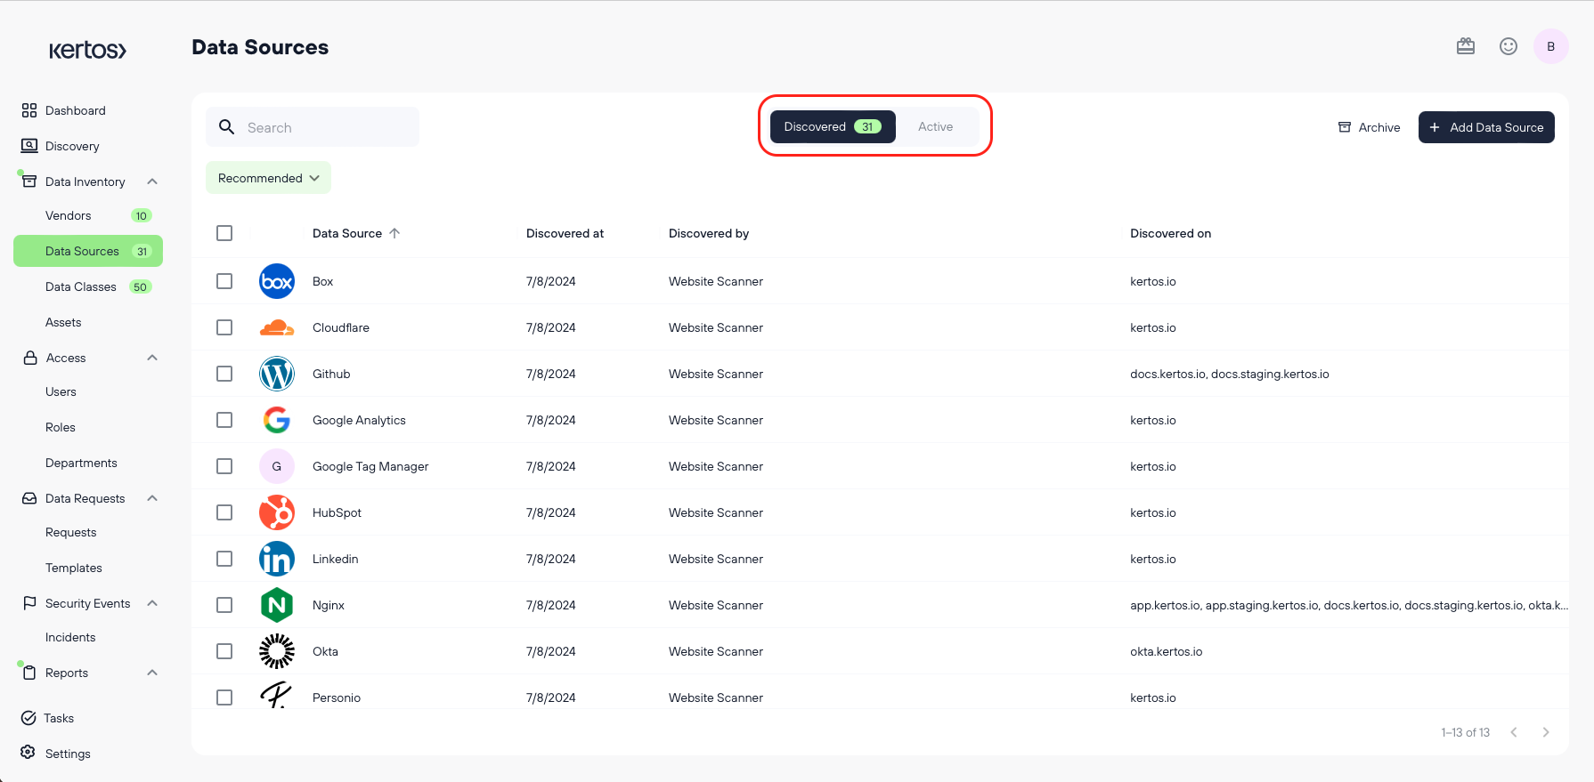The width and height of the screenshot is (1594, 782).
Task: Collapse the Data Inventory section chevron
Action: pos(152,181)
